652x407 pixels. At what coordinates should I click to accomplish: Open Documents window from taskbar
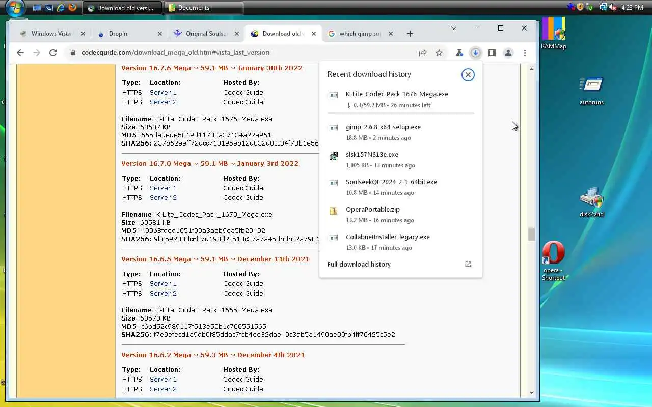point(204,8)
